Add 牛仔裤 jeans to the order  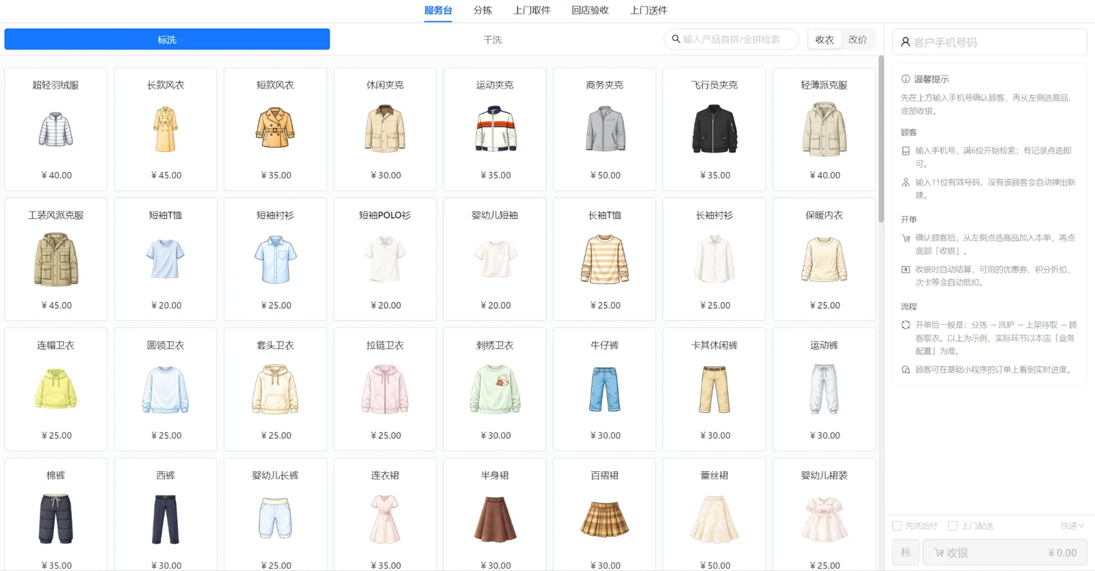[604, 389]
